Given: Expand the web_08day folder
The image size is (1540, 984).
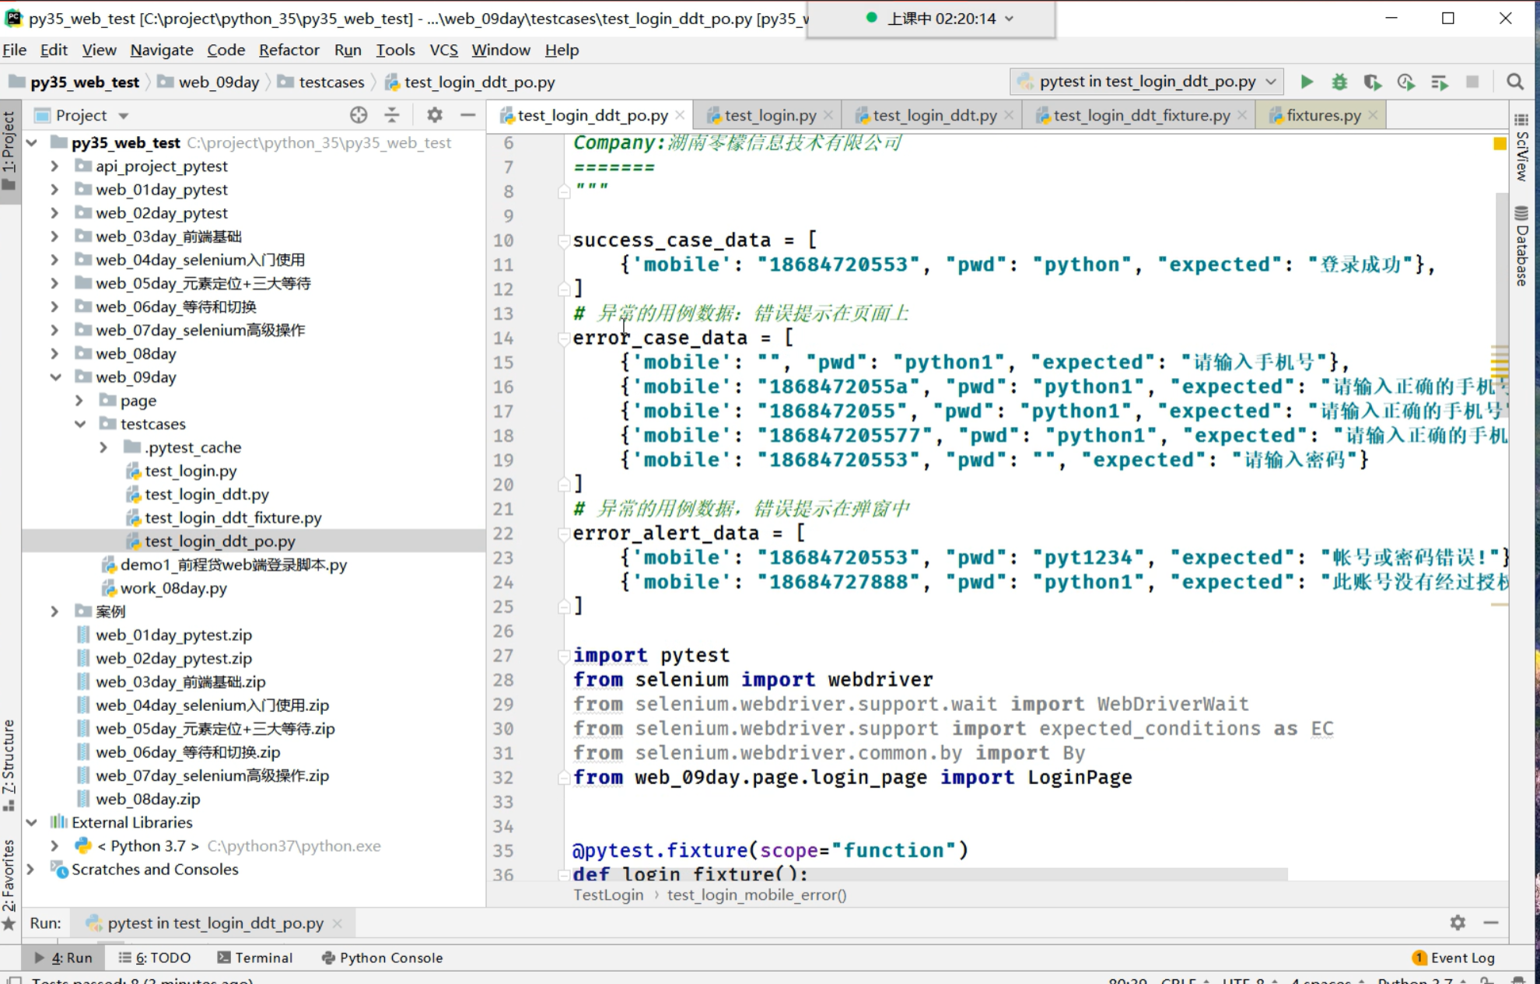Looking at the screenshot, I should (x=54, y=353).
